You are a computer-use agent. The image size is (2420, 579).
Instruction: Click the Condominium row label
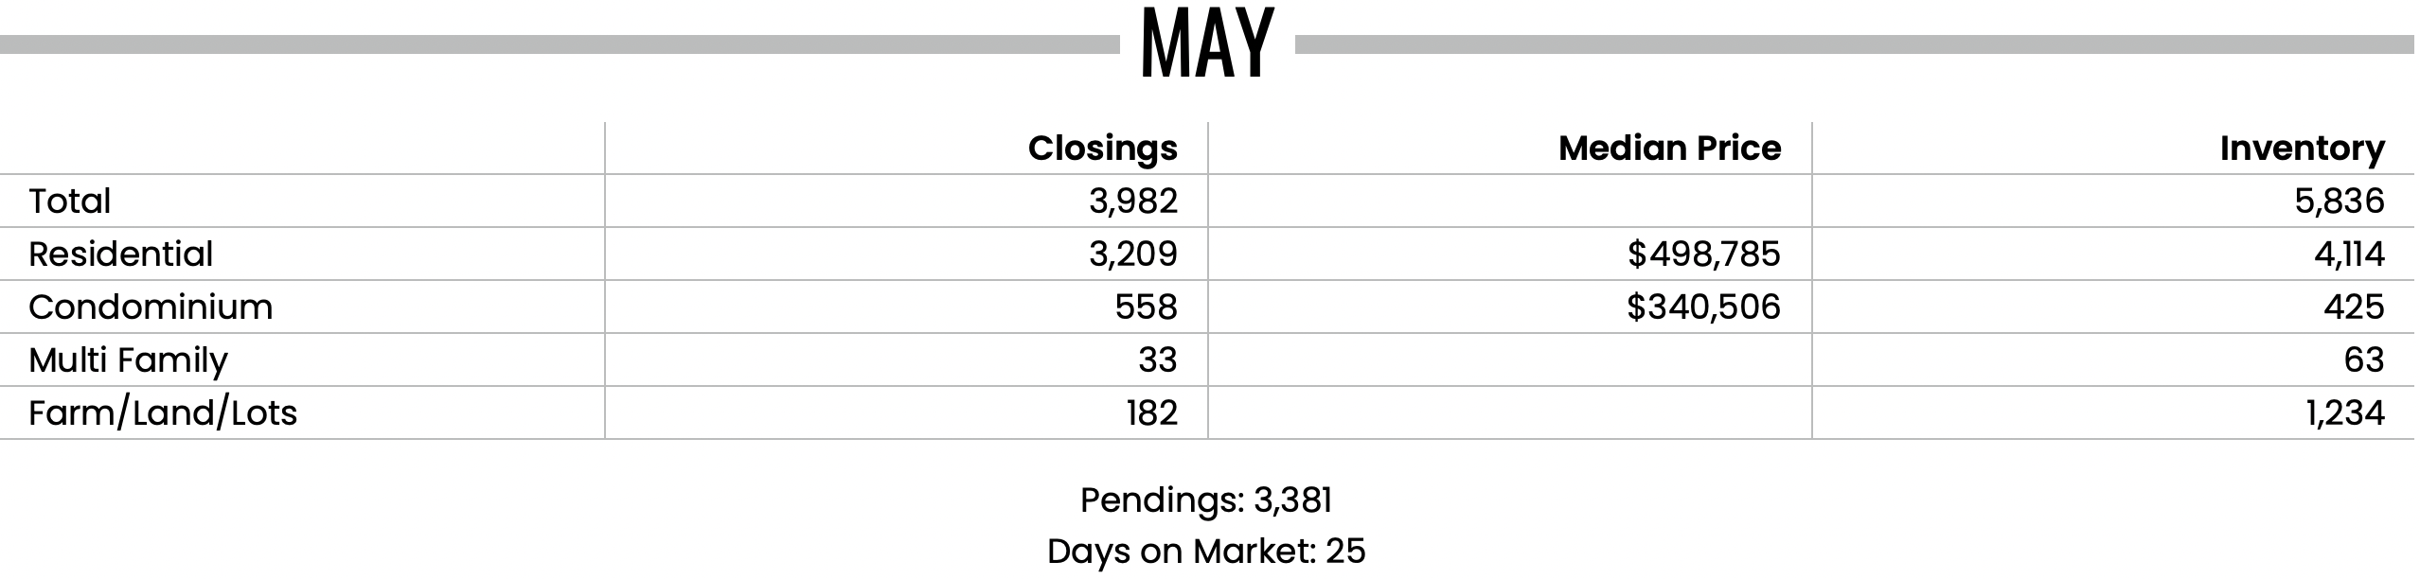tap(151, 307)
